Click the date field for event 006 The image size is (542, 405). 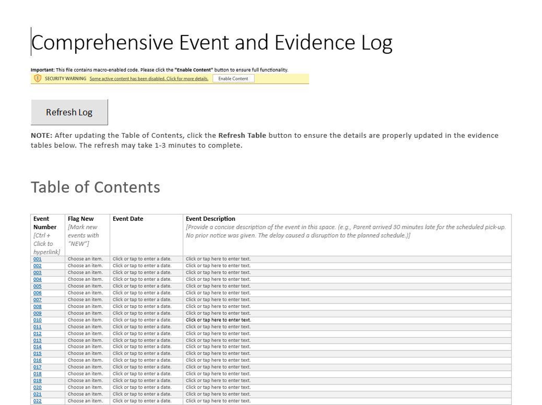pyautogui.click(x=142, y=293)
